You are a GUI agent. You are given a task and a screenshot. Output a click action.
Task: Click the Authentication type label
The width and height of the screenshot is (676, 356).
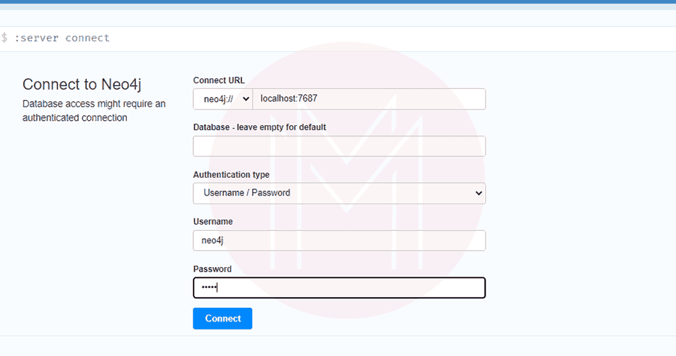(231, 175)
